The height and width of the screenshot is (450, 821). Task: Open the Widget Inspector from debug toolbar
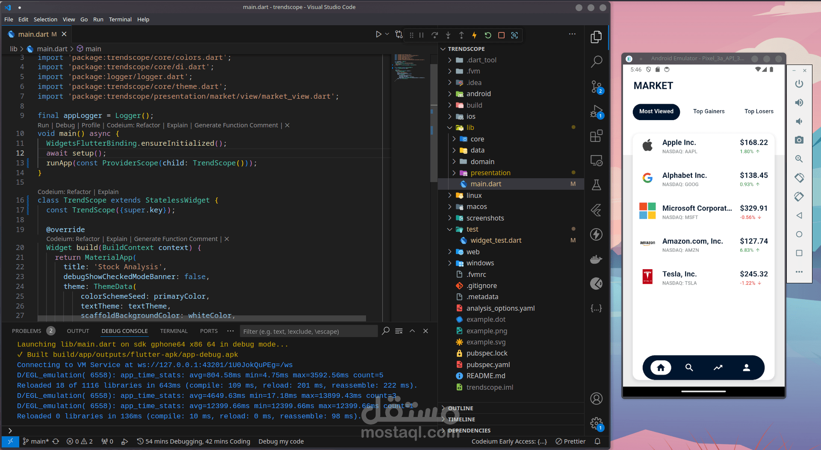(514, 35)
